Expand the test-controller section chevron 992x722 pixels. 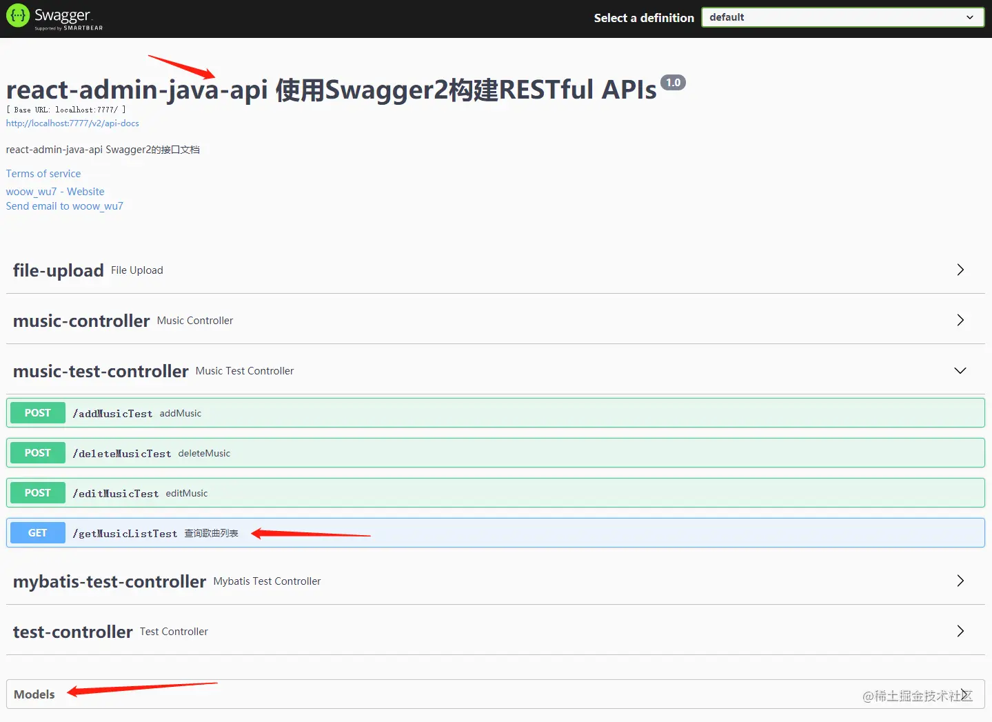(x=960, y=631)
